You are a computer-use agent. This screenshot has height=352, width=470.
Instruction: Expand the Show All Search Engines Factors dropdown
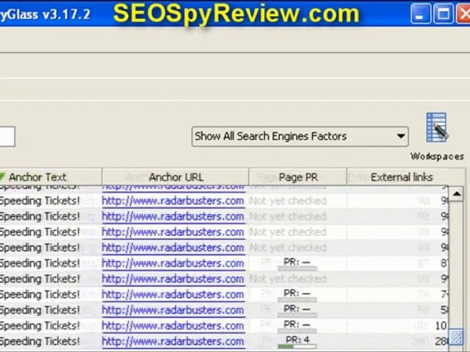point(300,136)
